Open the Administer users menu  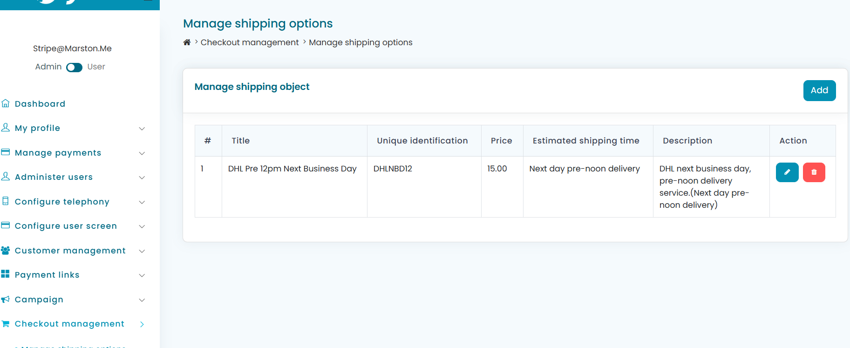(x=54, y=177)
